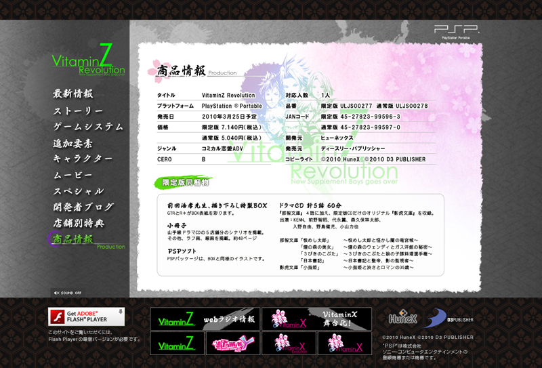The width and height of the screenshot is (542, 368).
Task: Select the キャラクター menu entry
Action: coord(83,159)
